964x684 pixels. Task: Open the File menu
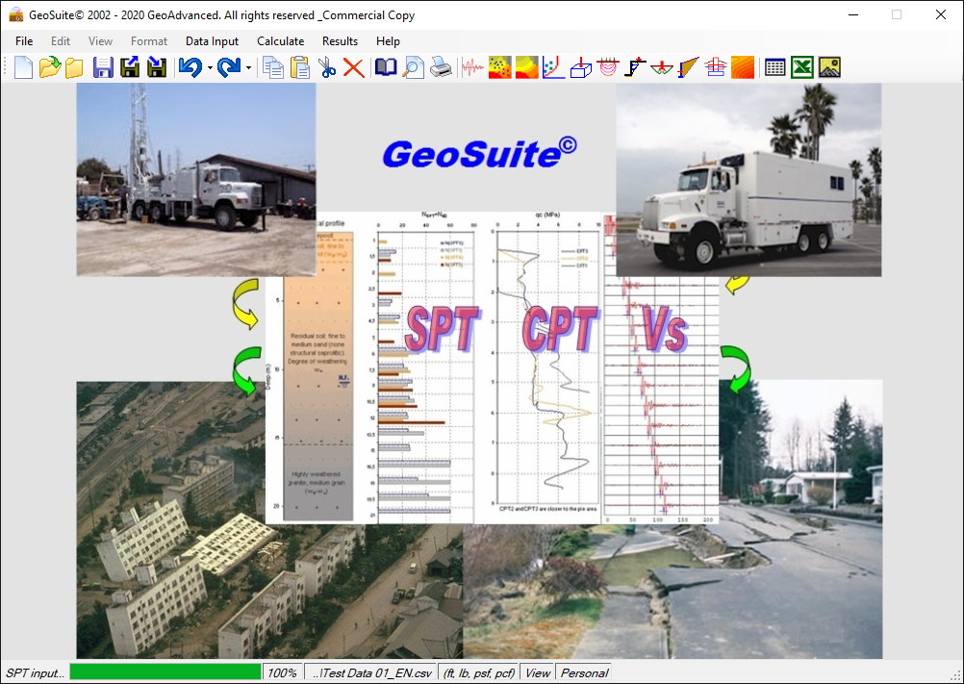click(24, 41)
